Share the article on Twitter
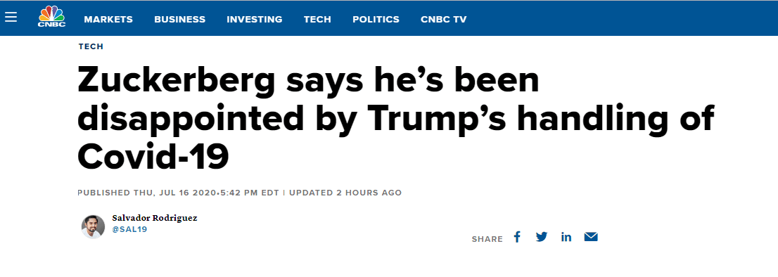 tap(542, 237)
